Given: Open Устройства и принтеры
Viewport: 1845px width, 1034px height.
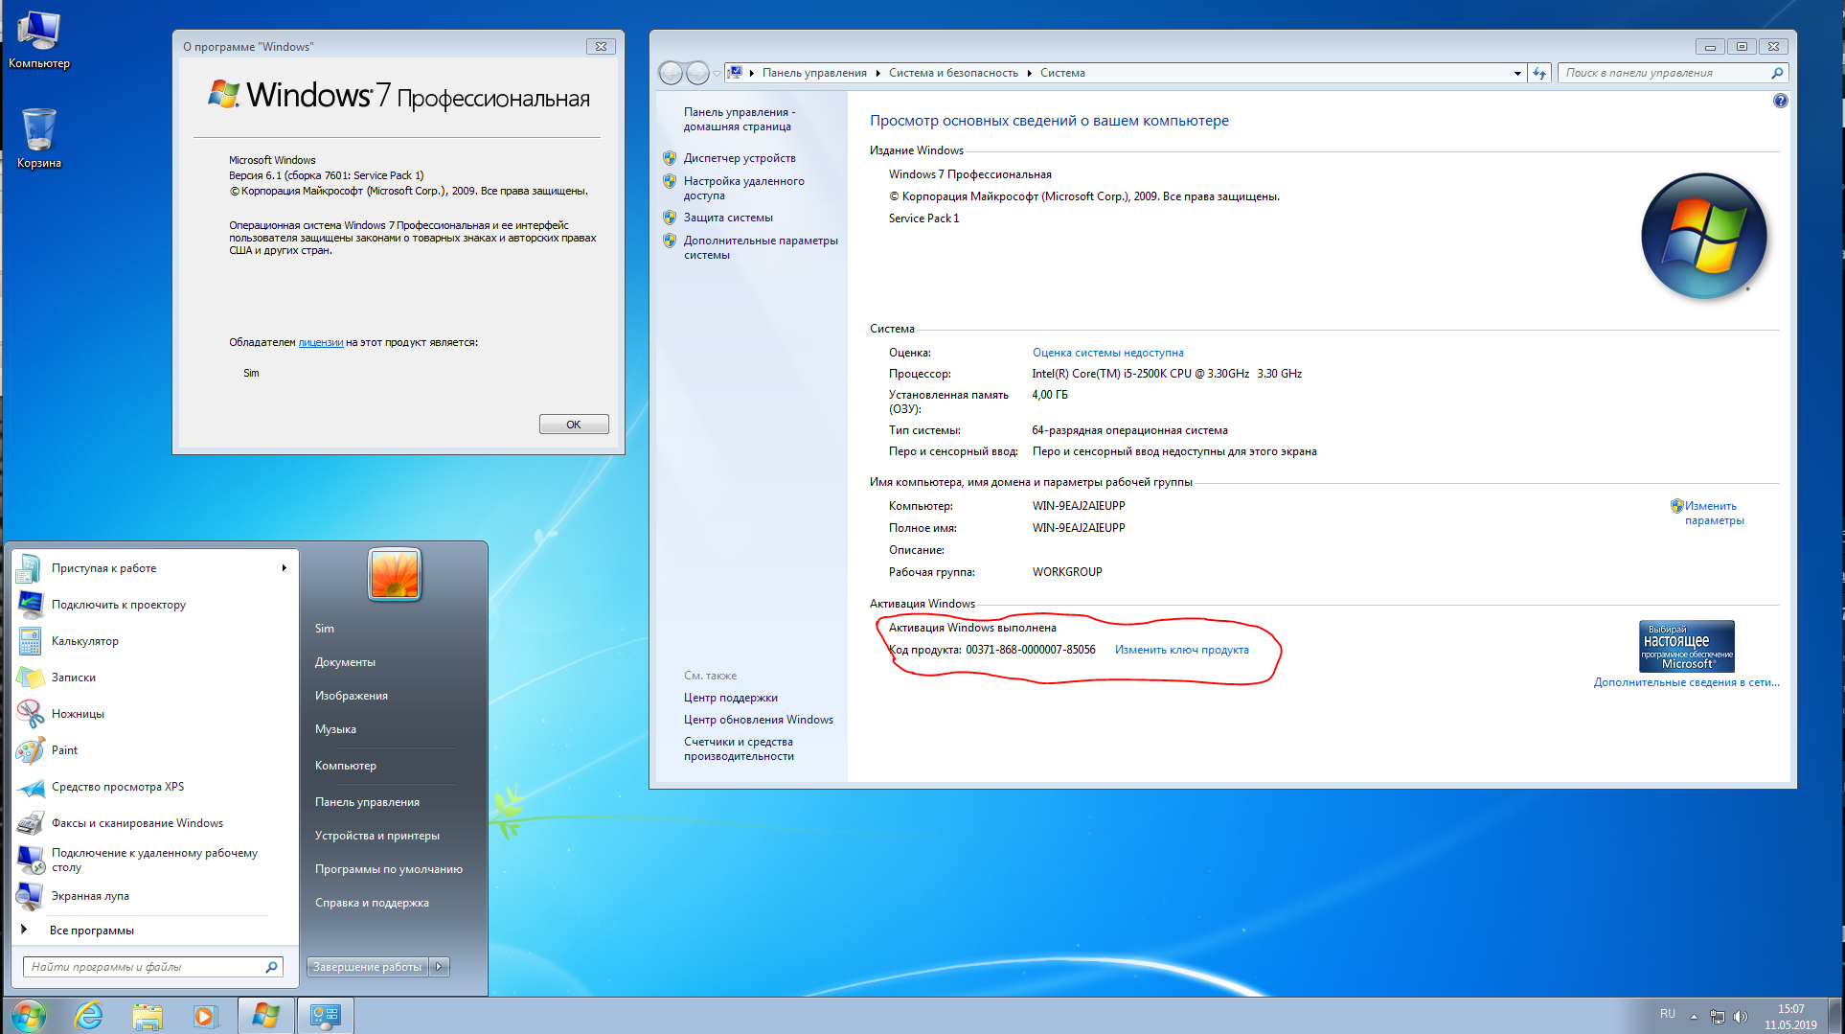Looking at the screenshot, I should (377, 836).
